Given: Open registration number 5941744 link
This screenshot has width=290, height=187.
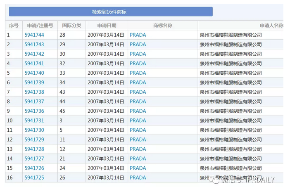Looking at the screenshot, I should 34,35.
